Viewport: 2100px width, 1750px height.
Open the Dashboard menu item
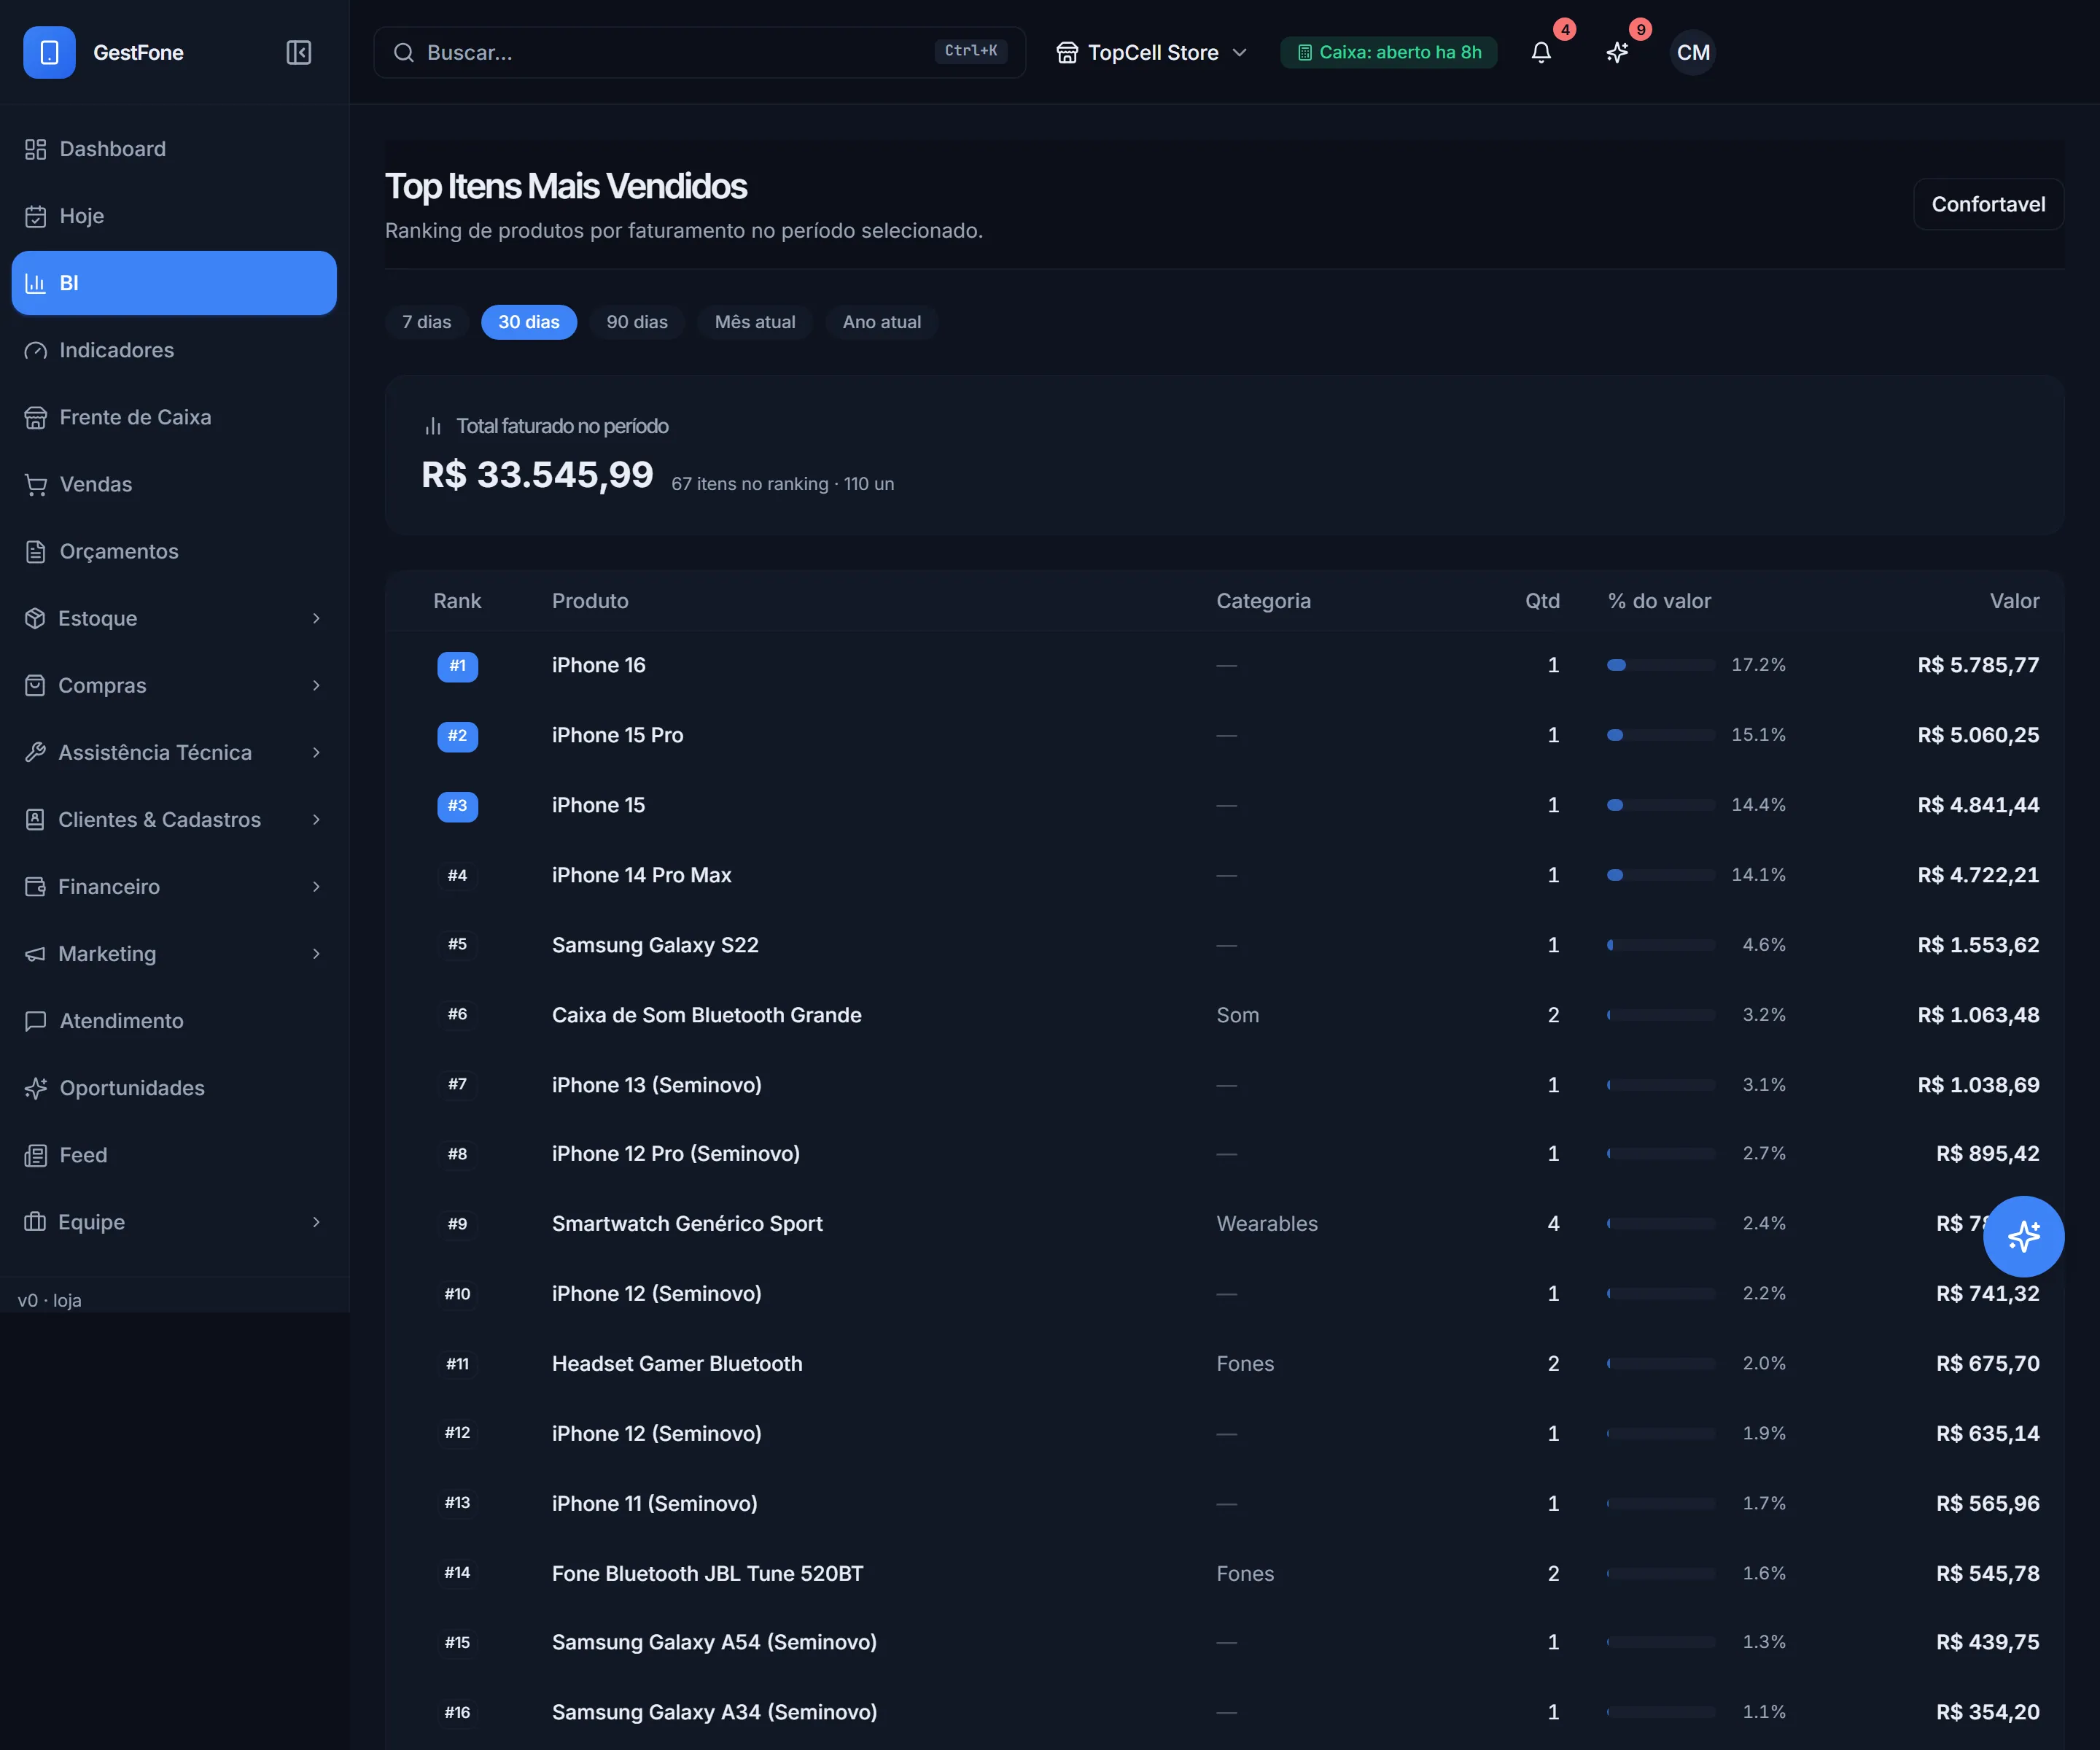[174, 149]
